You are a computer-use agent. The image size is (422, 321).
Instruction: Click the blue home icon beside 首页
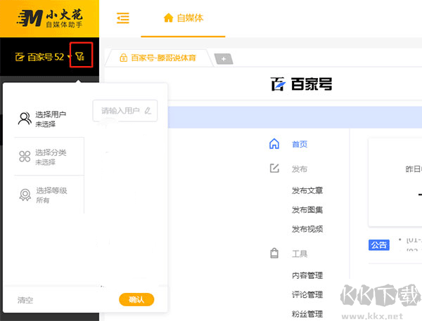coord(274,144)
